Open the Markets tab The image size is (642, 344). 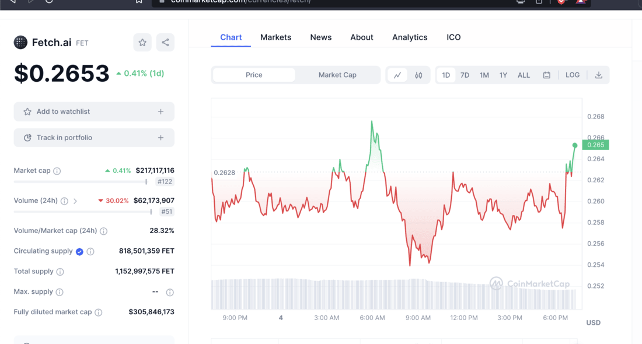tap(275, 37)
